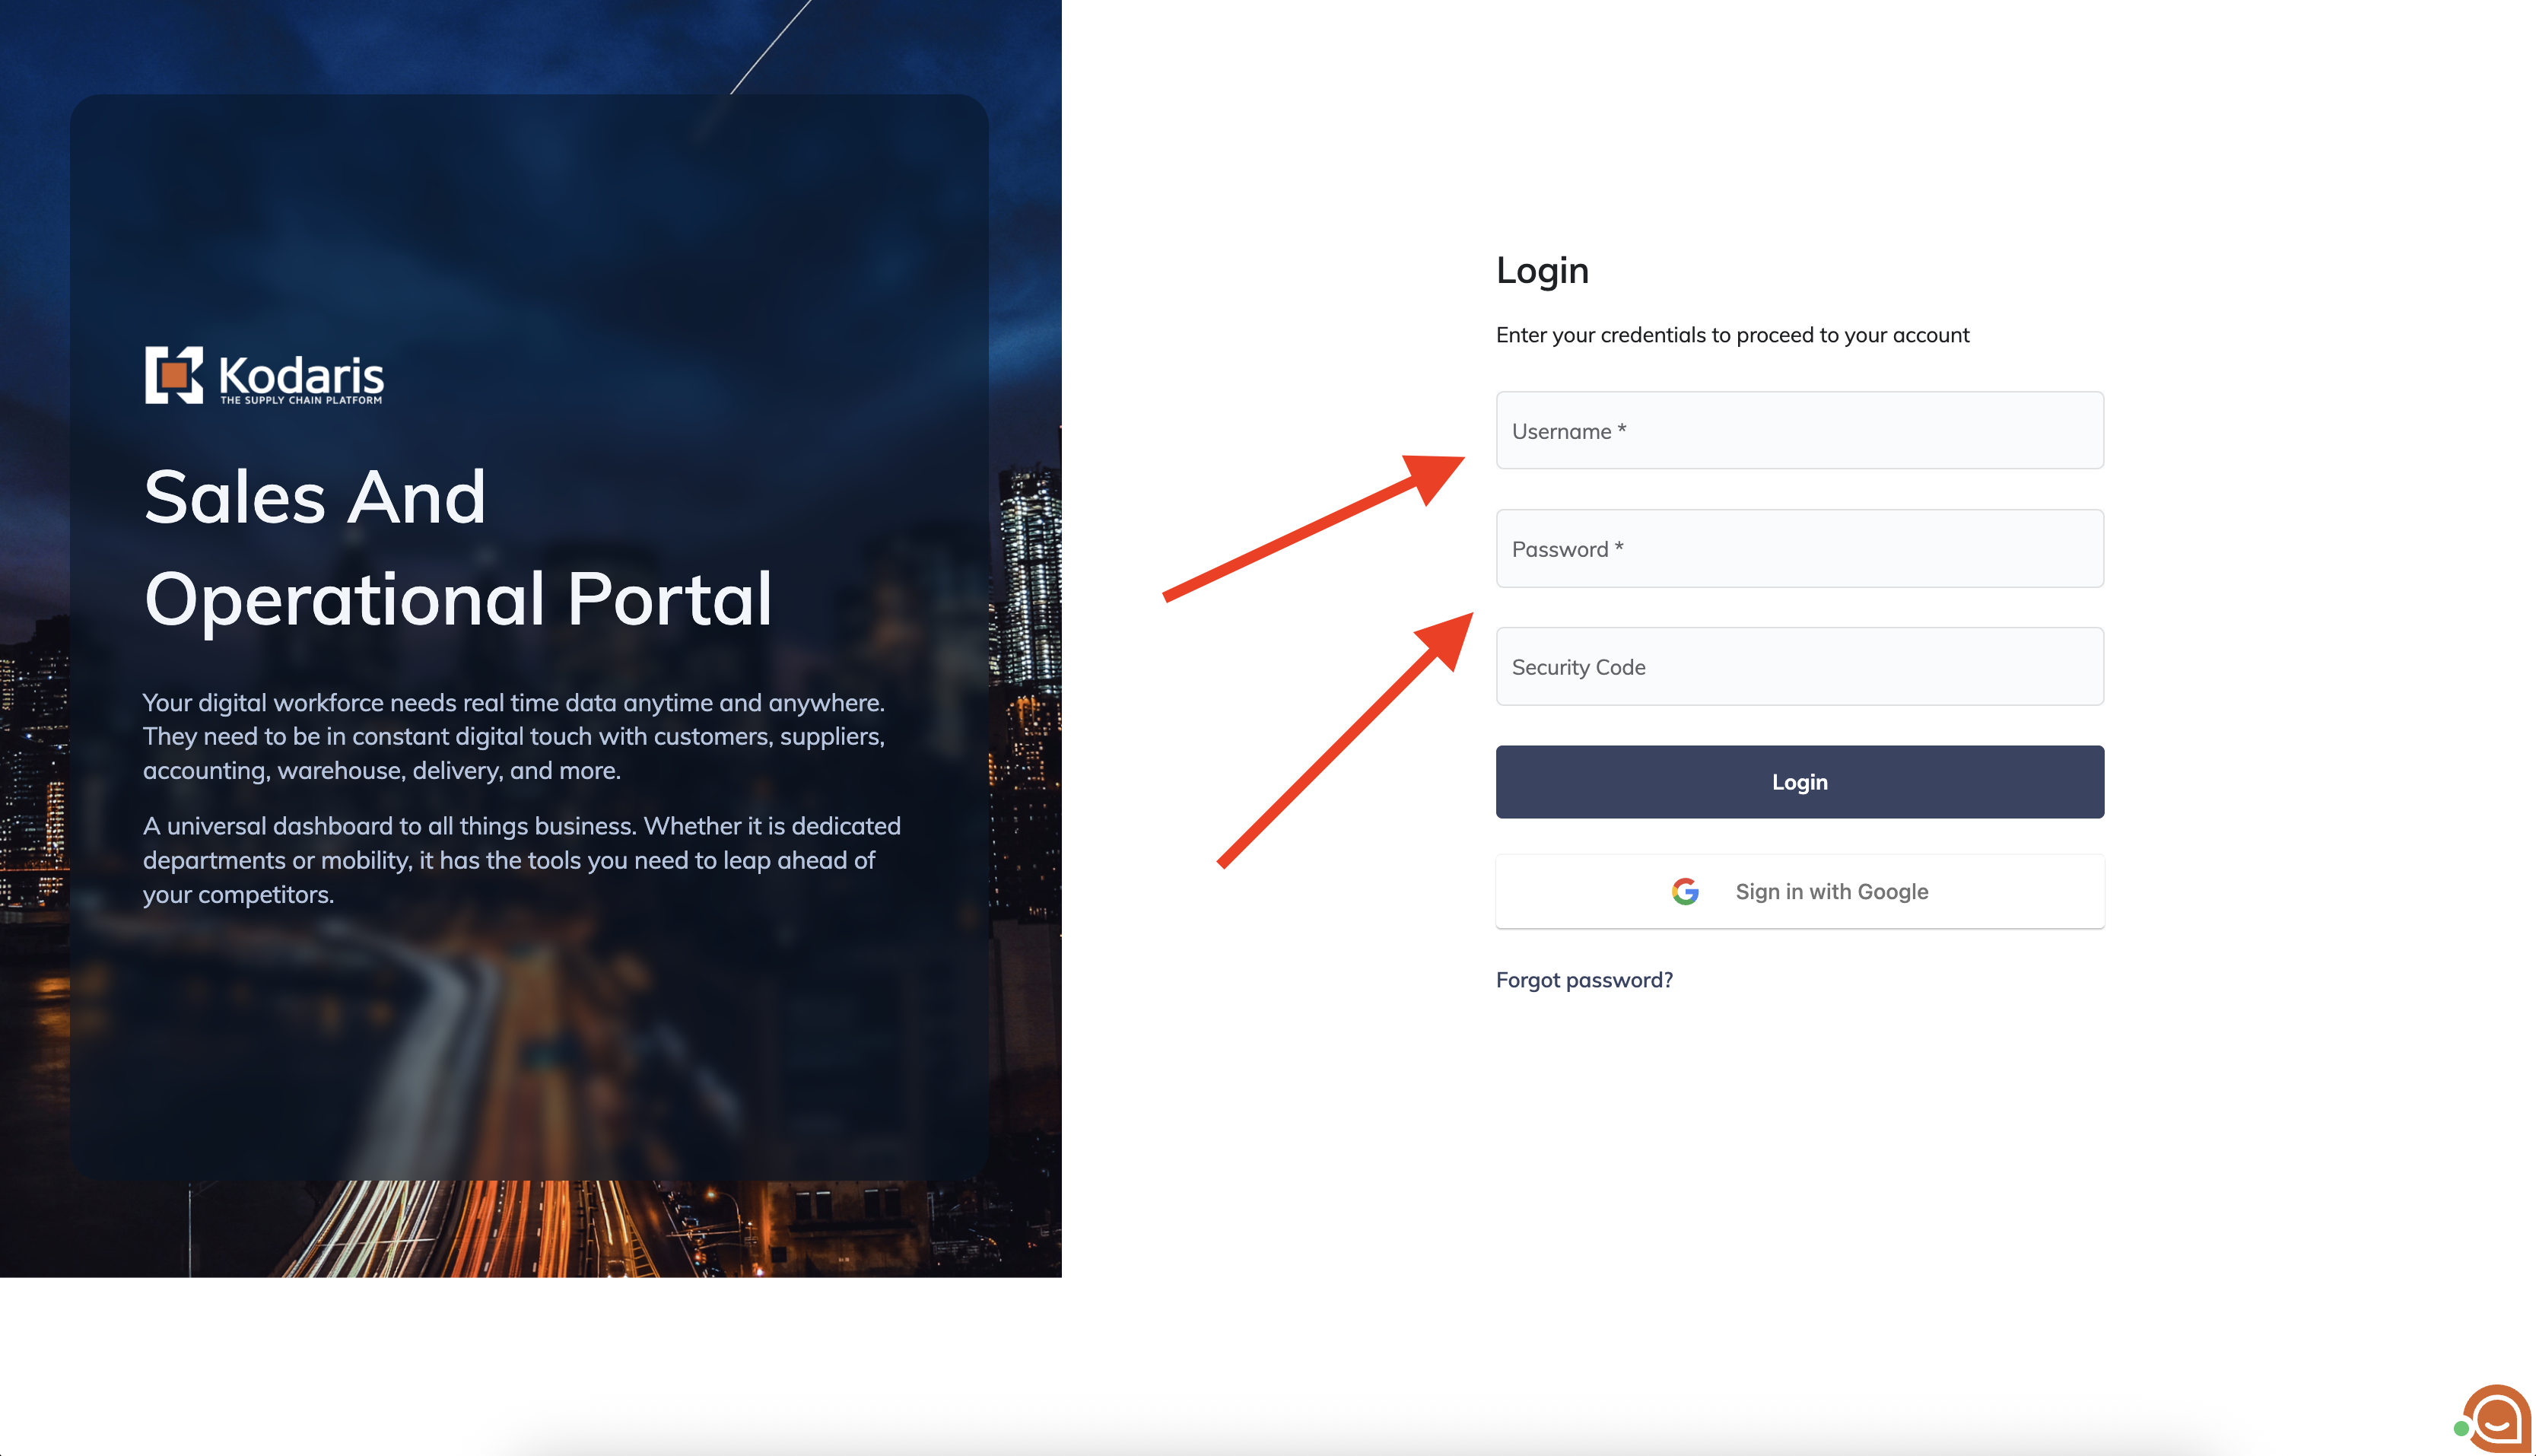This screenshot has width=2536, height=1456.
Task: Choose Sign in with Google
Action: [1799, 891]
